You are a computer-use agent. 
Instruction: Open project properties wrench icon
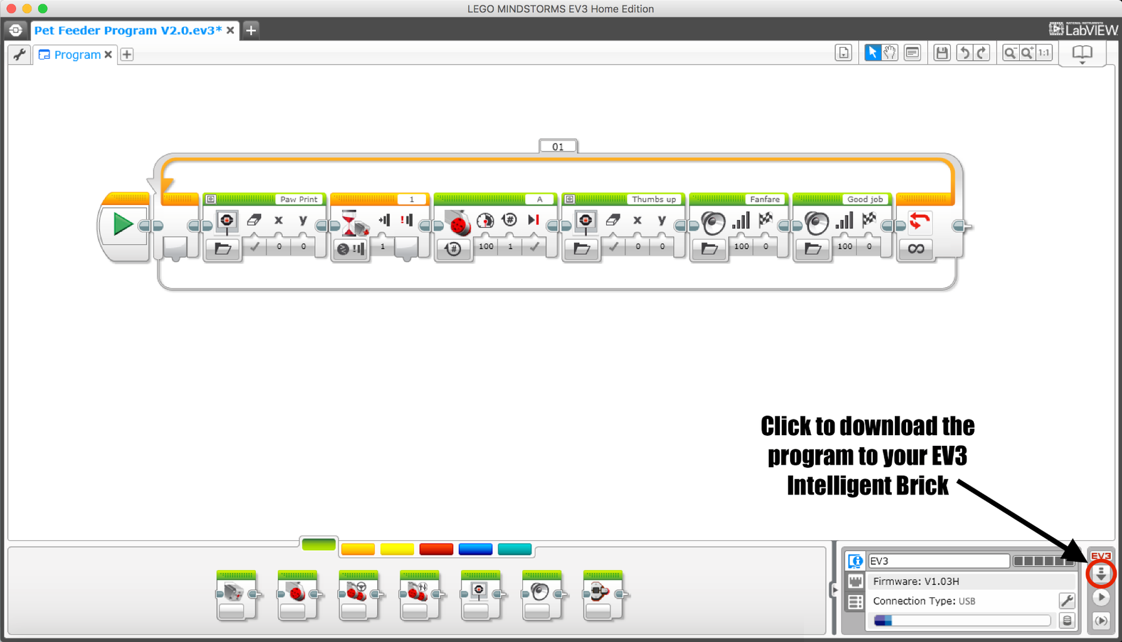point(19,55)
